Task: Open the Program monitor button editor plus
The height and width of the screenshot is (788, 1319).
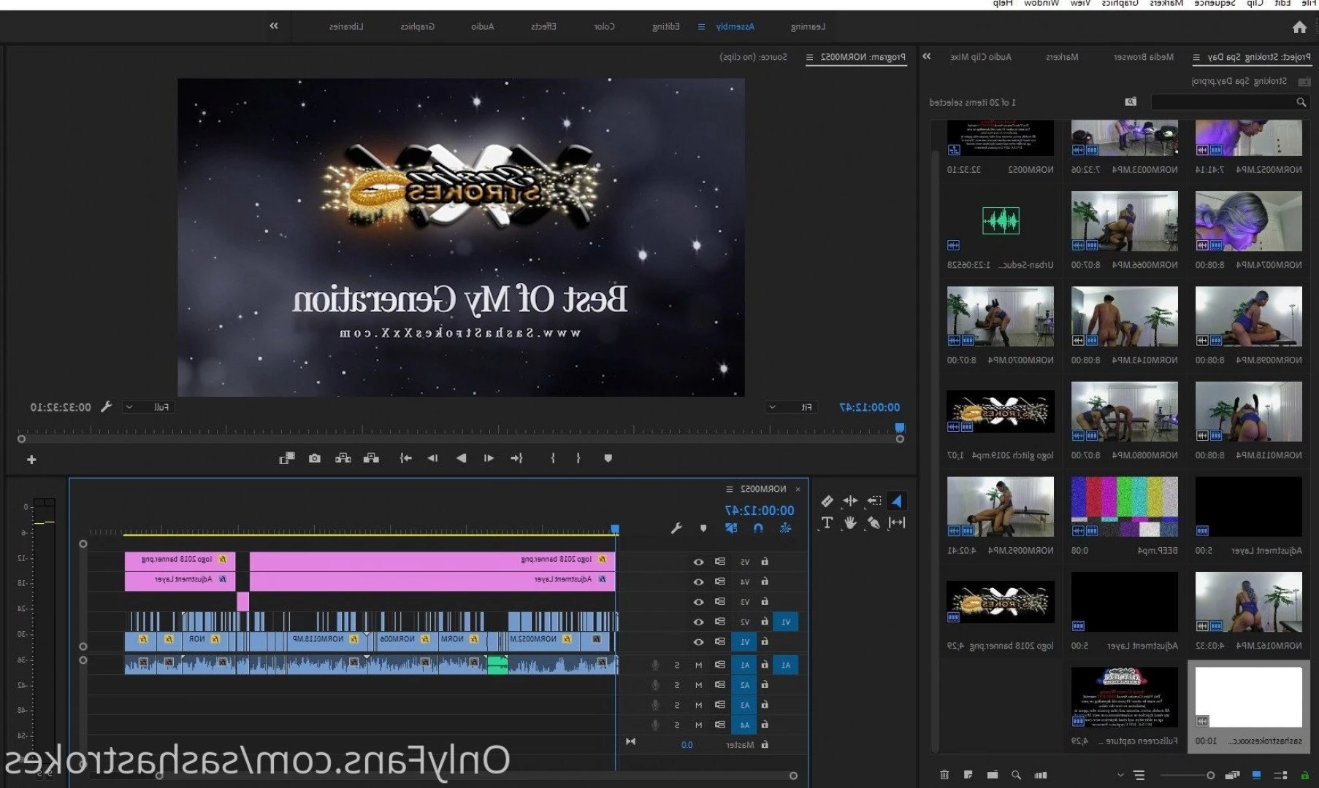Action: tap(31, 460)
